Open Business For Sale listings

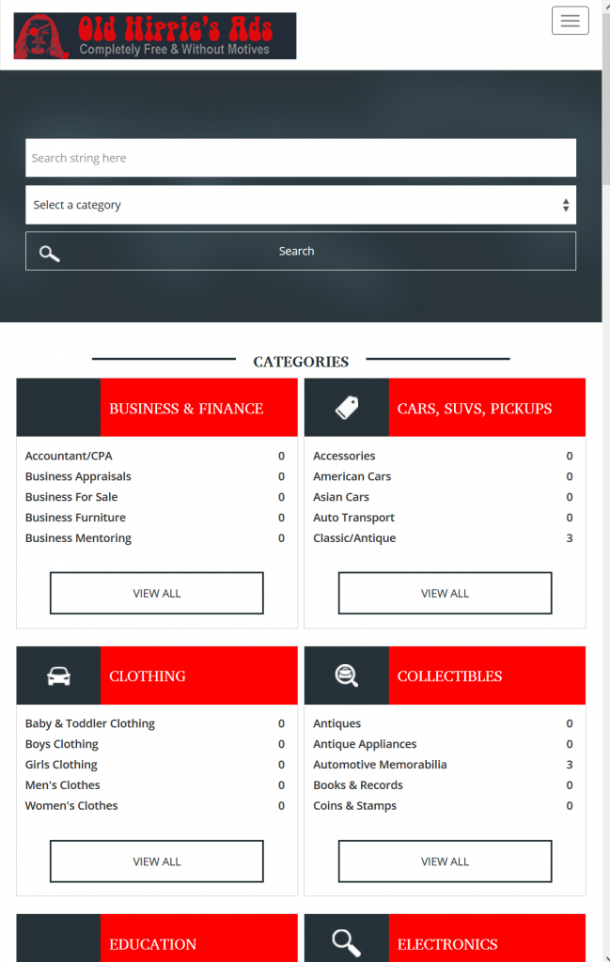coord(71,497)
